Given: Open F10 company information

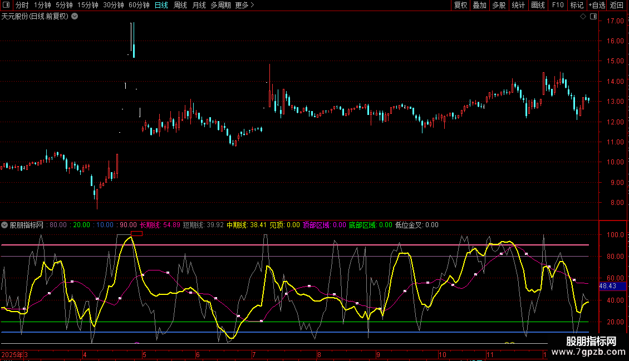Looking at the screenshot, I should click(558, 5).
